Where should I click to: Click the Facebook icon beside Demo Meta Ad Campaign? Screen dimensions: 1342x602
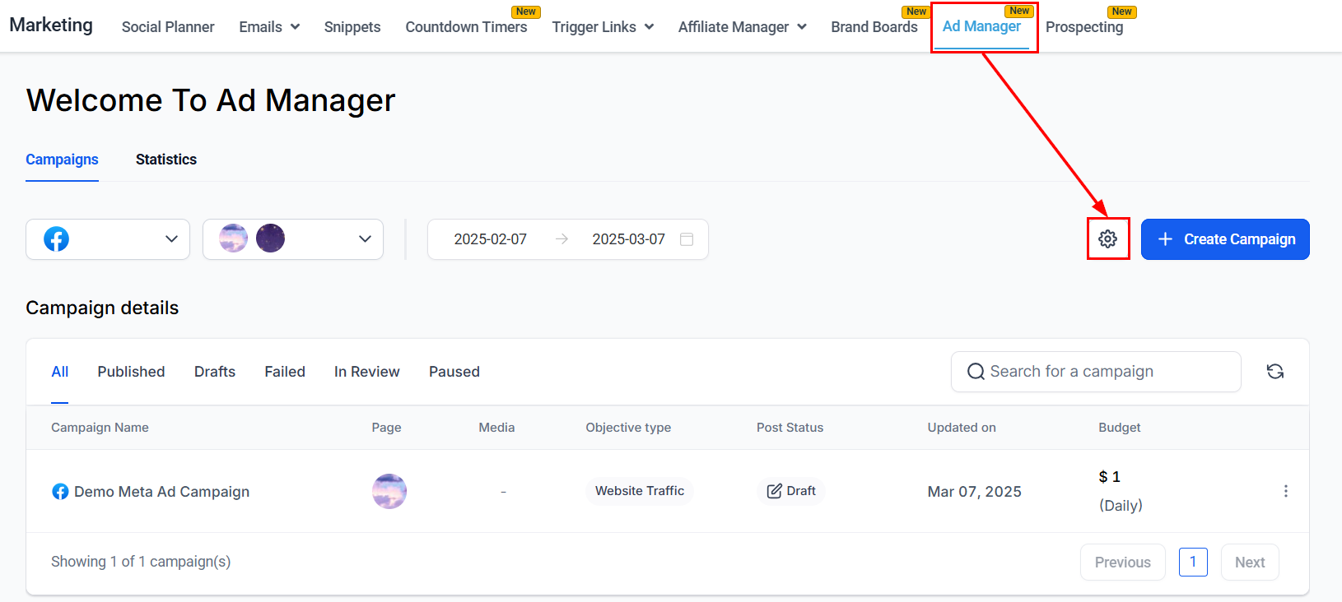[x=60, y=492]
